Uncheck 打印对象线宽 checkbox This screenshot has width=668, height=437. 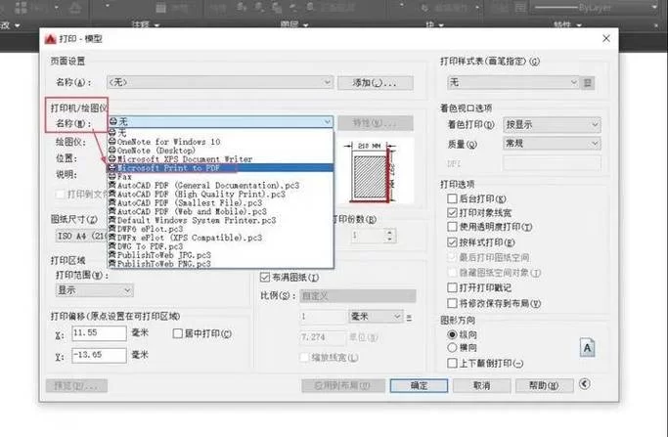452,212
